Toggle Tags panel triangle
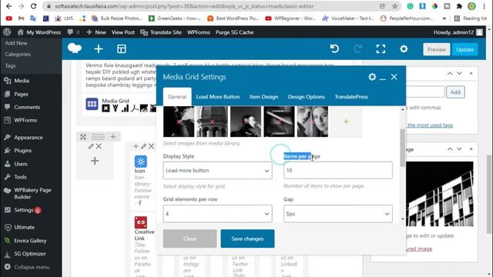 coord(471,73)
